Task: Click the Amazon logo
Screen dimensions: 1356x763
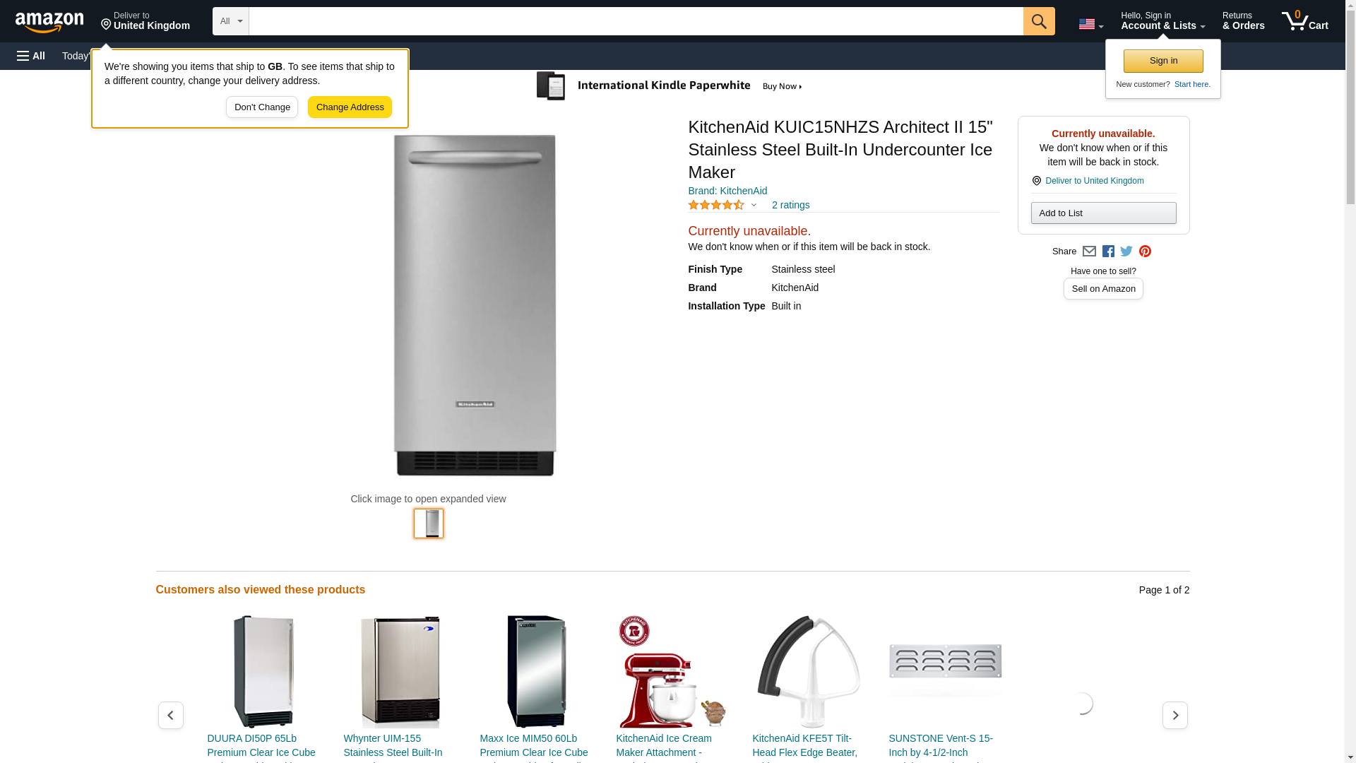Action: [49, 23]
